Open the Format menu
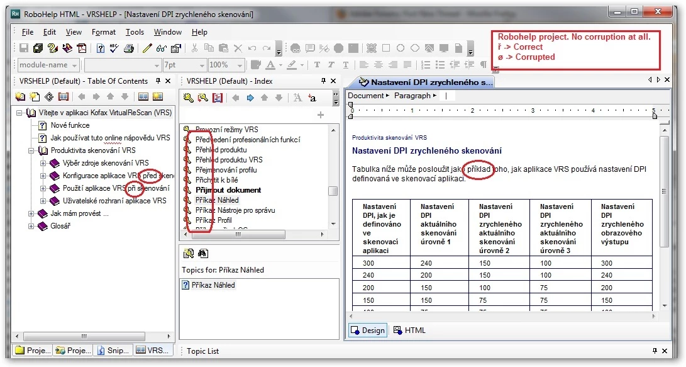This screenshot has height=367, width=686. coord(104,32)
